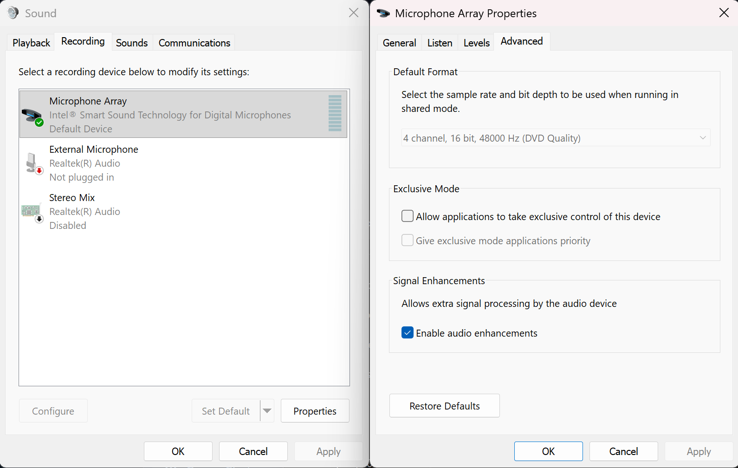Click the Microphone Array Properties title icon
Image resolution: width=738 pixels, height=468 pixels.
pos(383,13)
